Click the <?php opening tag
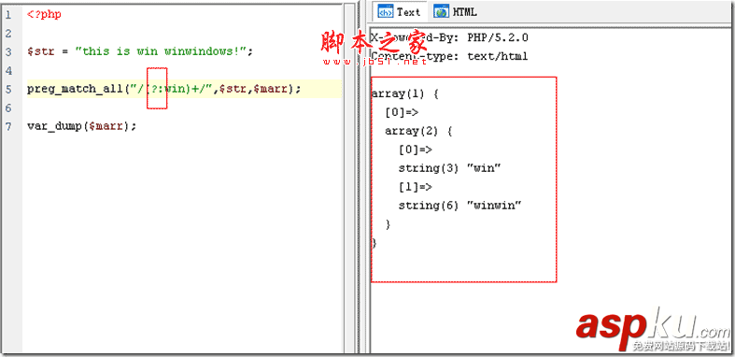Screen dimensions: 735x357 click(44, 15)
